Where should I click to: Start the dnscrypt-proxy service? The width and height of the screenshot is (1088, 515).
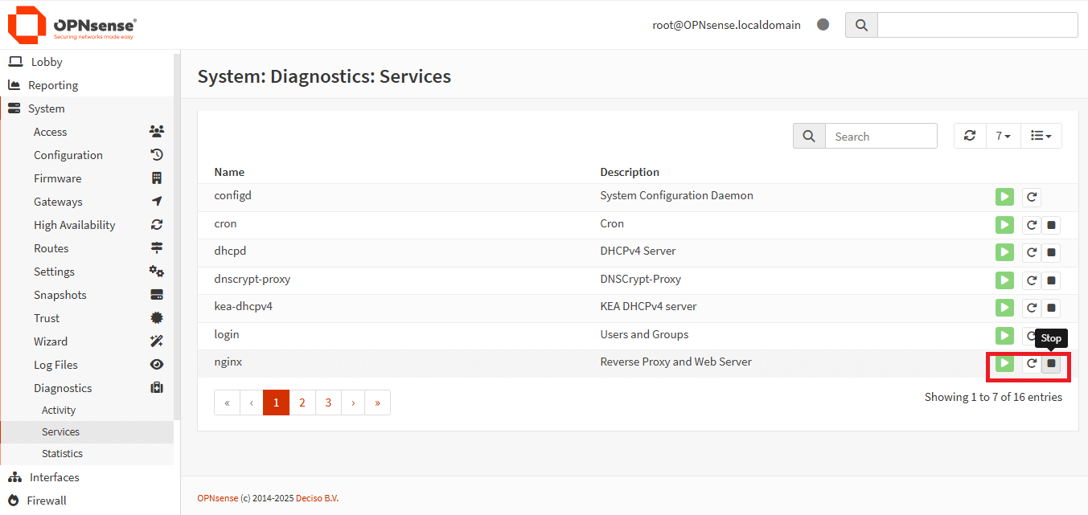pyautogui.click(x=1004, y=280)
